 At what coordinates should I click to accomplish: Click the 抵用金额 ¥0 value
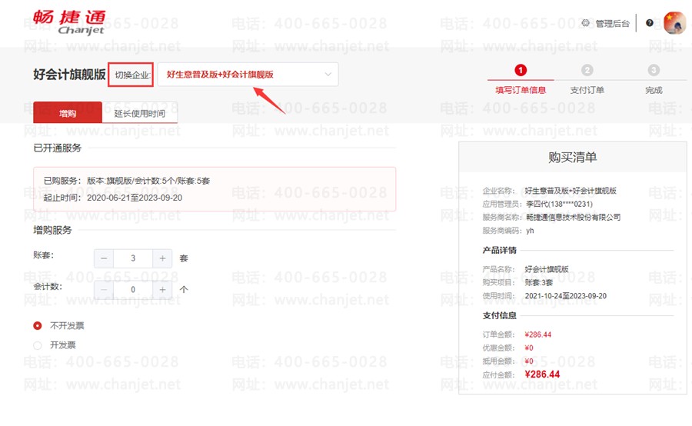tap(529, 361)
